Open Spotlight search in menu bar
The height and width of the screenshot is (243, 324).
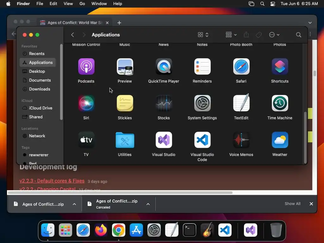[x=262, y=4]
